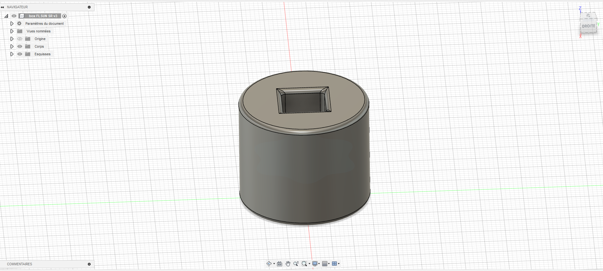Click the DROITE face of ViewCube

(x=588, y=26)
